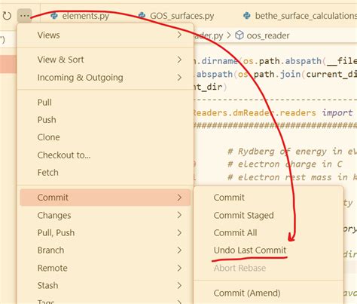Open the Stash submenu

[105, 285]
